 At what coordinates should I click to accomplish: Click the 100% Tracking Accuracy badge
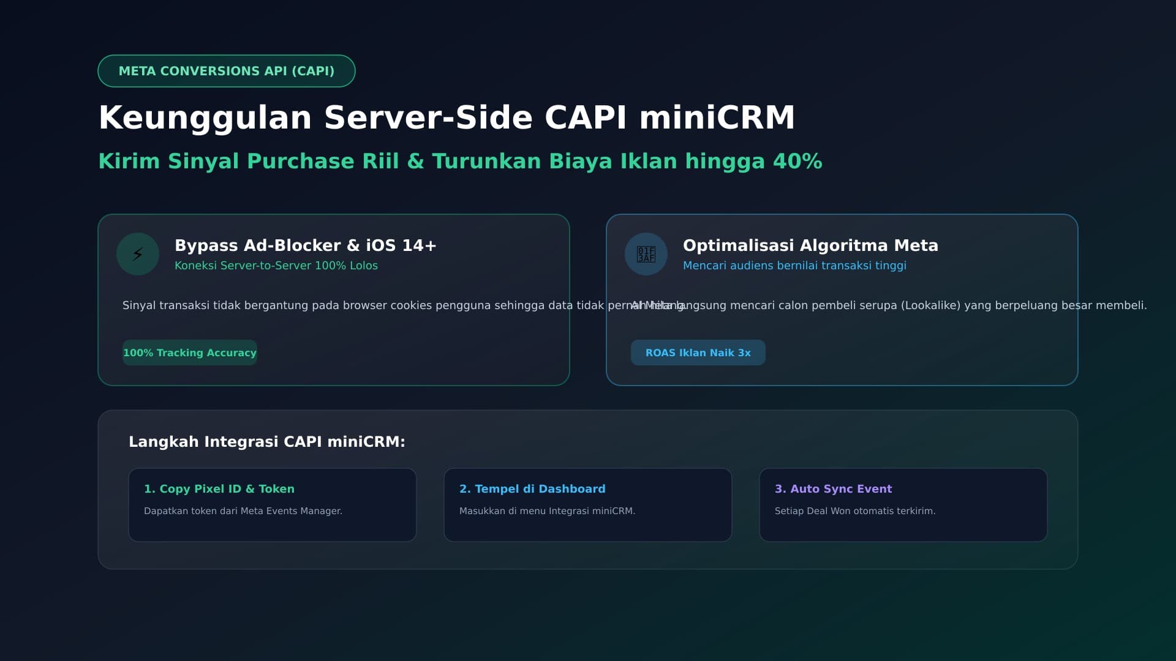pos(190,353)
